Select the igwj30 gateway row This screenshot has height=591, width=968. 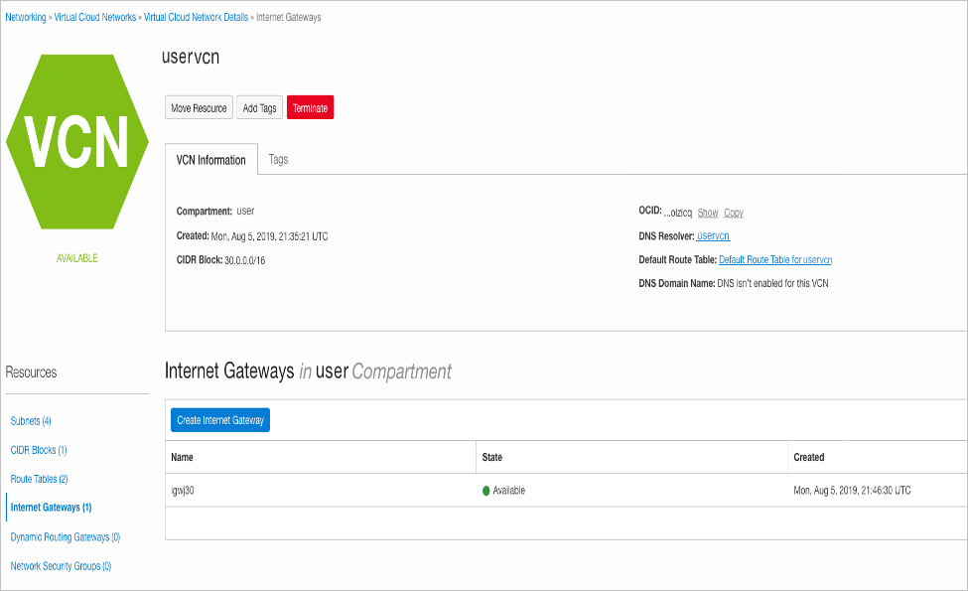[183, 491]
